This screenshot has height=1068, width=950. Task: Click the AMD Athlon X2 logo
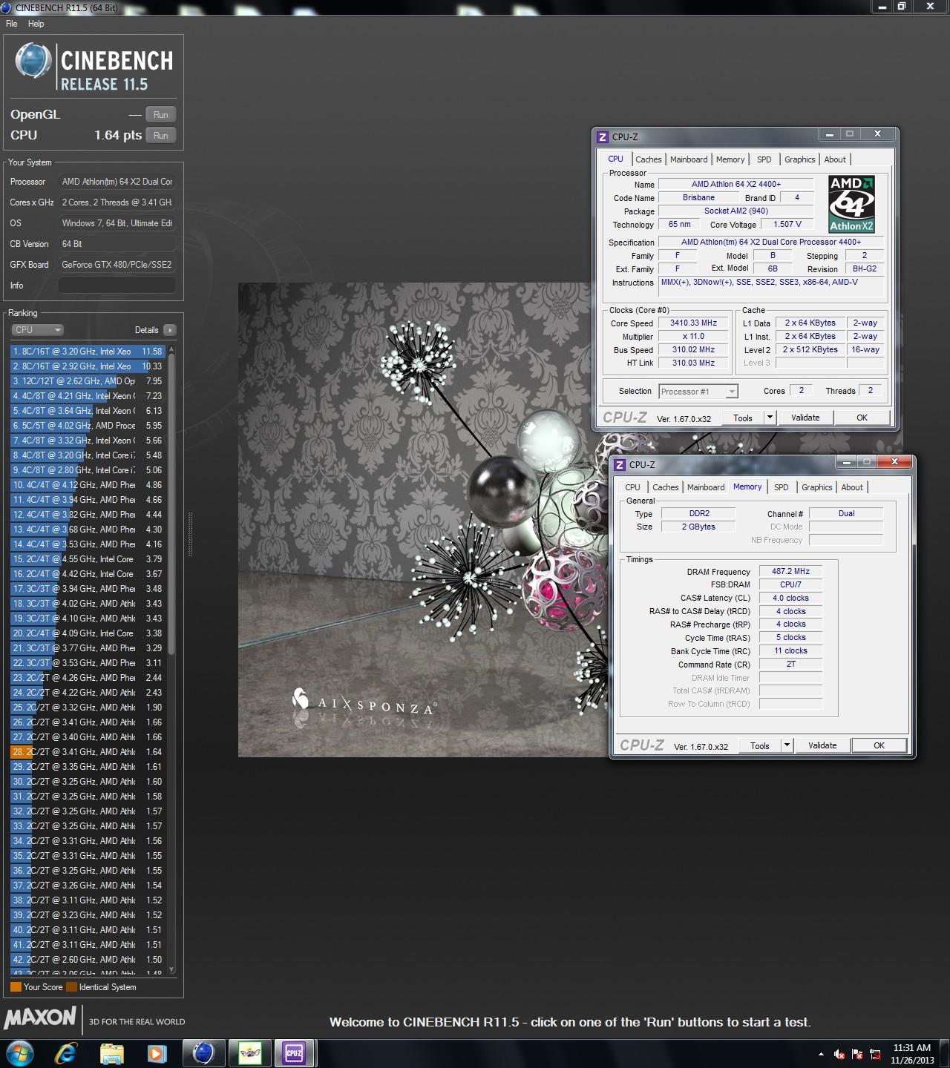click(x=851, y=204)
